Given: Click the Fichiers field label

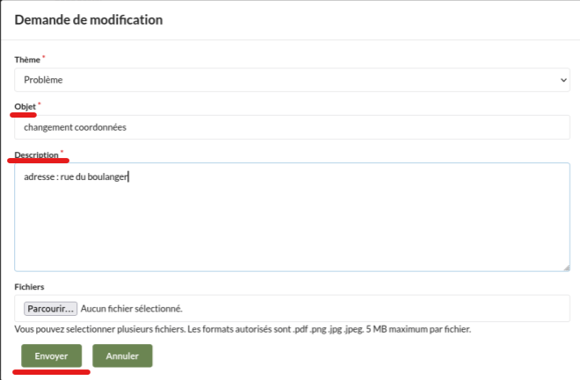Looking at the screenshot, I should [x=30, y=287].
